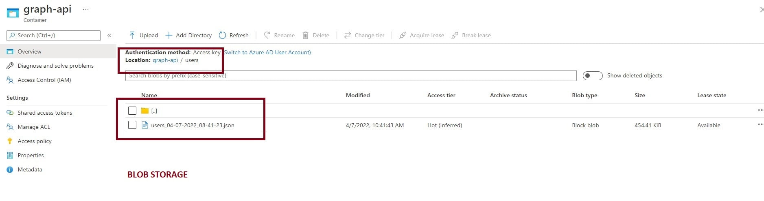Click the Acquire lease icon
The height and width of the screenshot is (201, 764).
[403, 35]
